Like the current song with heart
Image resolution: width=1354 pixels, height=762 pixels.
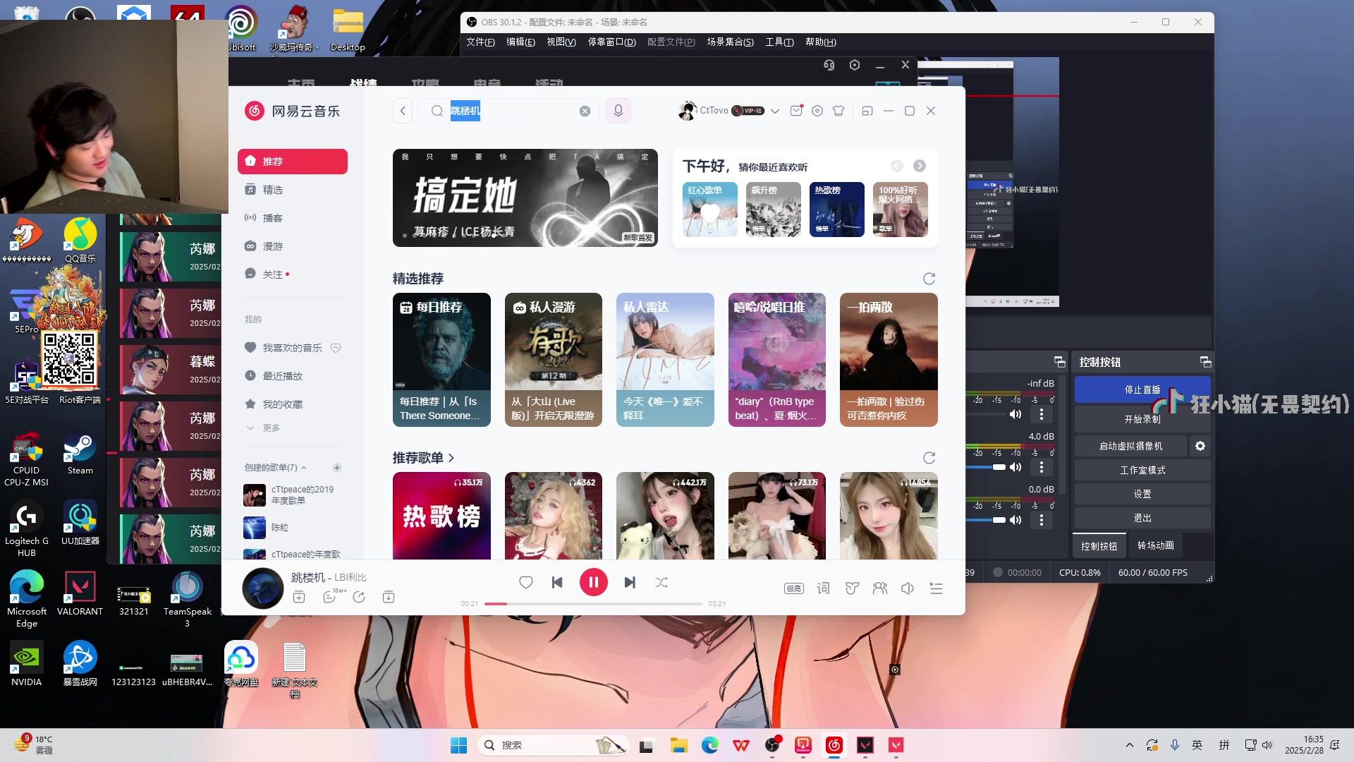coord(526,583)
